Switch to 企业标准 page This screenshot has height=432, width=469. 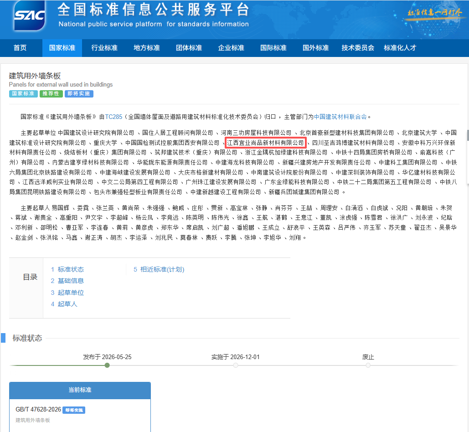(x=231, y=48)
